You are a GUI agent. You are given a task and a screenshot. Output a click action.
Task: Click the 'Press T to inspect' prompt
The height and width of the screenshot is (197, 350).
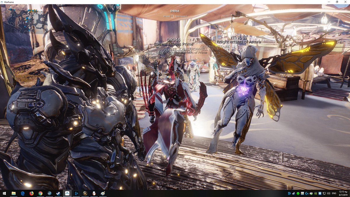(x=175, y=16)
